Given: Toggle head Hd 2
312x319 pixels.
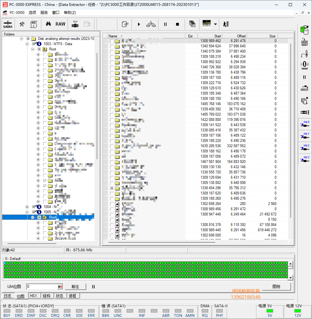Looking at the screenshot, I should (x=305, y=147).
